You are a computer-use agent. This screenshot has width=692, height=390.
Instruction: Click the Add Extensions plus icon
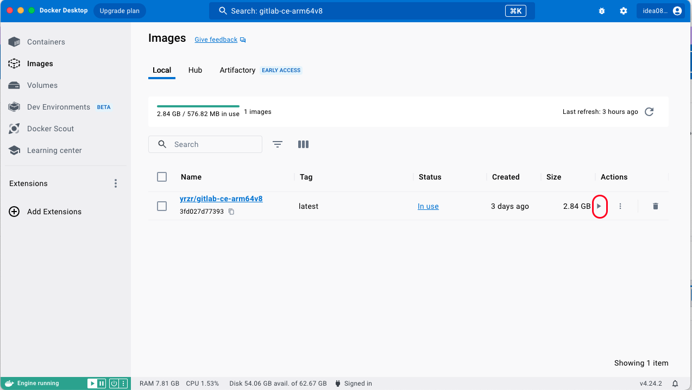(14, 212)
